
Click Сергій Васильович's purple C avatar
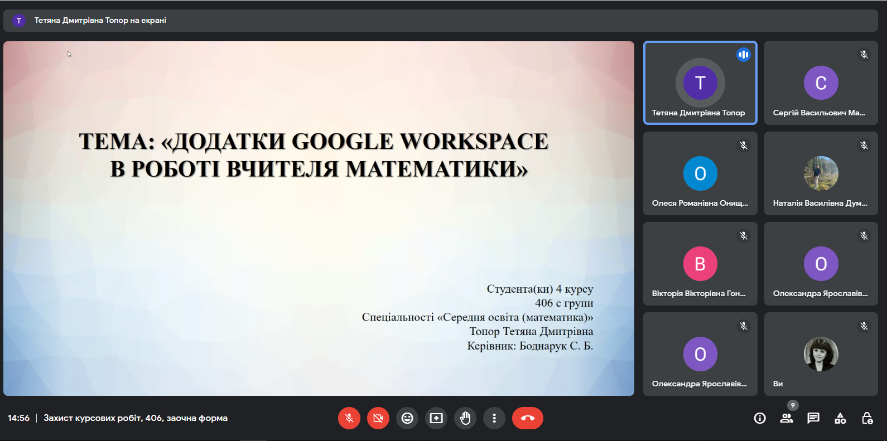point(821,83)
